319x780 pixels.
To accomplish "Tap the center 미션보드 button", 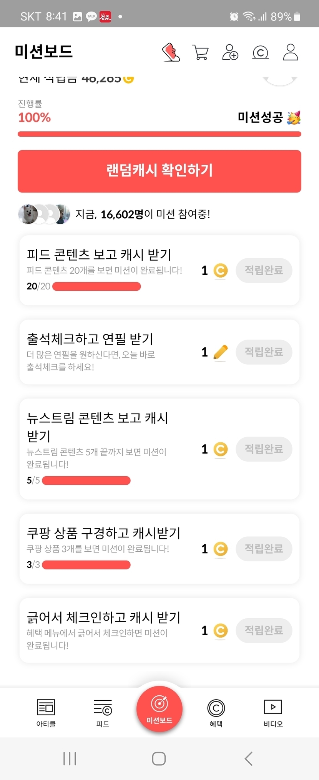I will [x=159, y=709].
